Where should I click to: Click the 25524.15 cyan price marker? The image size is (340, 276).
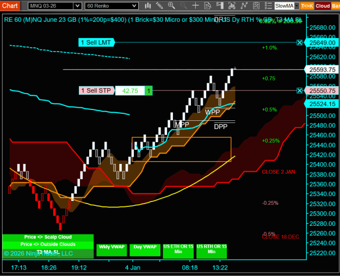322,104
